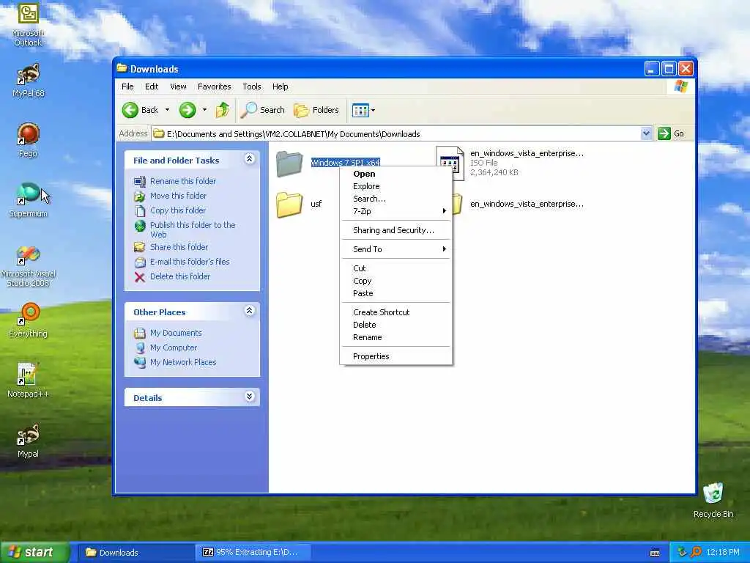This screenshot has height=563, width=750.
Task: Click the My Computer icon in Other Places
Action: tap(140, 347)
